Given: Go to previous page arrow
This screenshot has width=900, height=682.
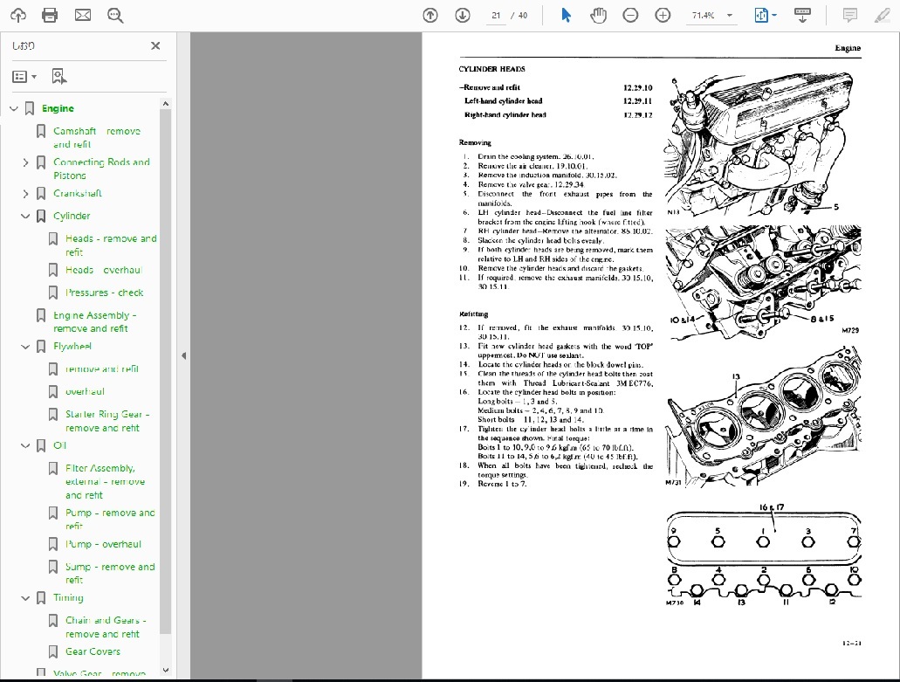Looking at the screenshot, I should coord(429,16).
